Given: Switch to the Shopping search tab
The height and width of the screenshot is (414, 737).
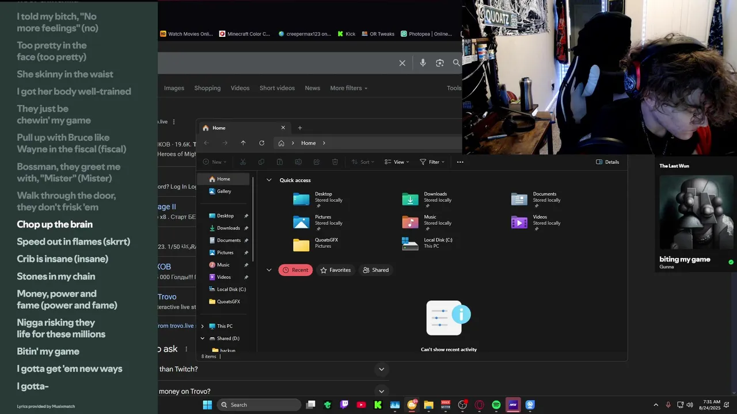Looking at the screenshot, I should (x=207, y=88).
